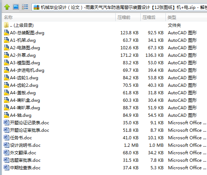Click the file name A4-步进电机.dwg
The image size is (207, 175).
[x=27, y=70]
